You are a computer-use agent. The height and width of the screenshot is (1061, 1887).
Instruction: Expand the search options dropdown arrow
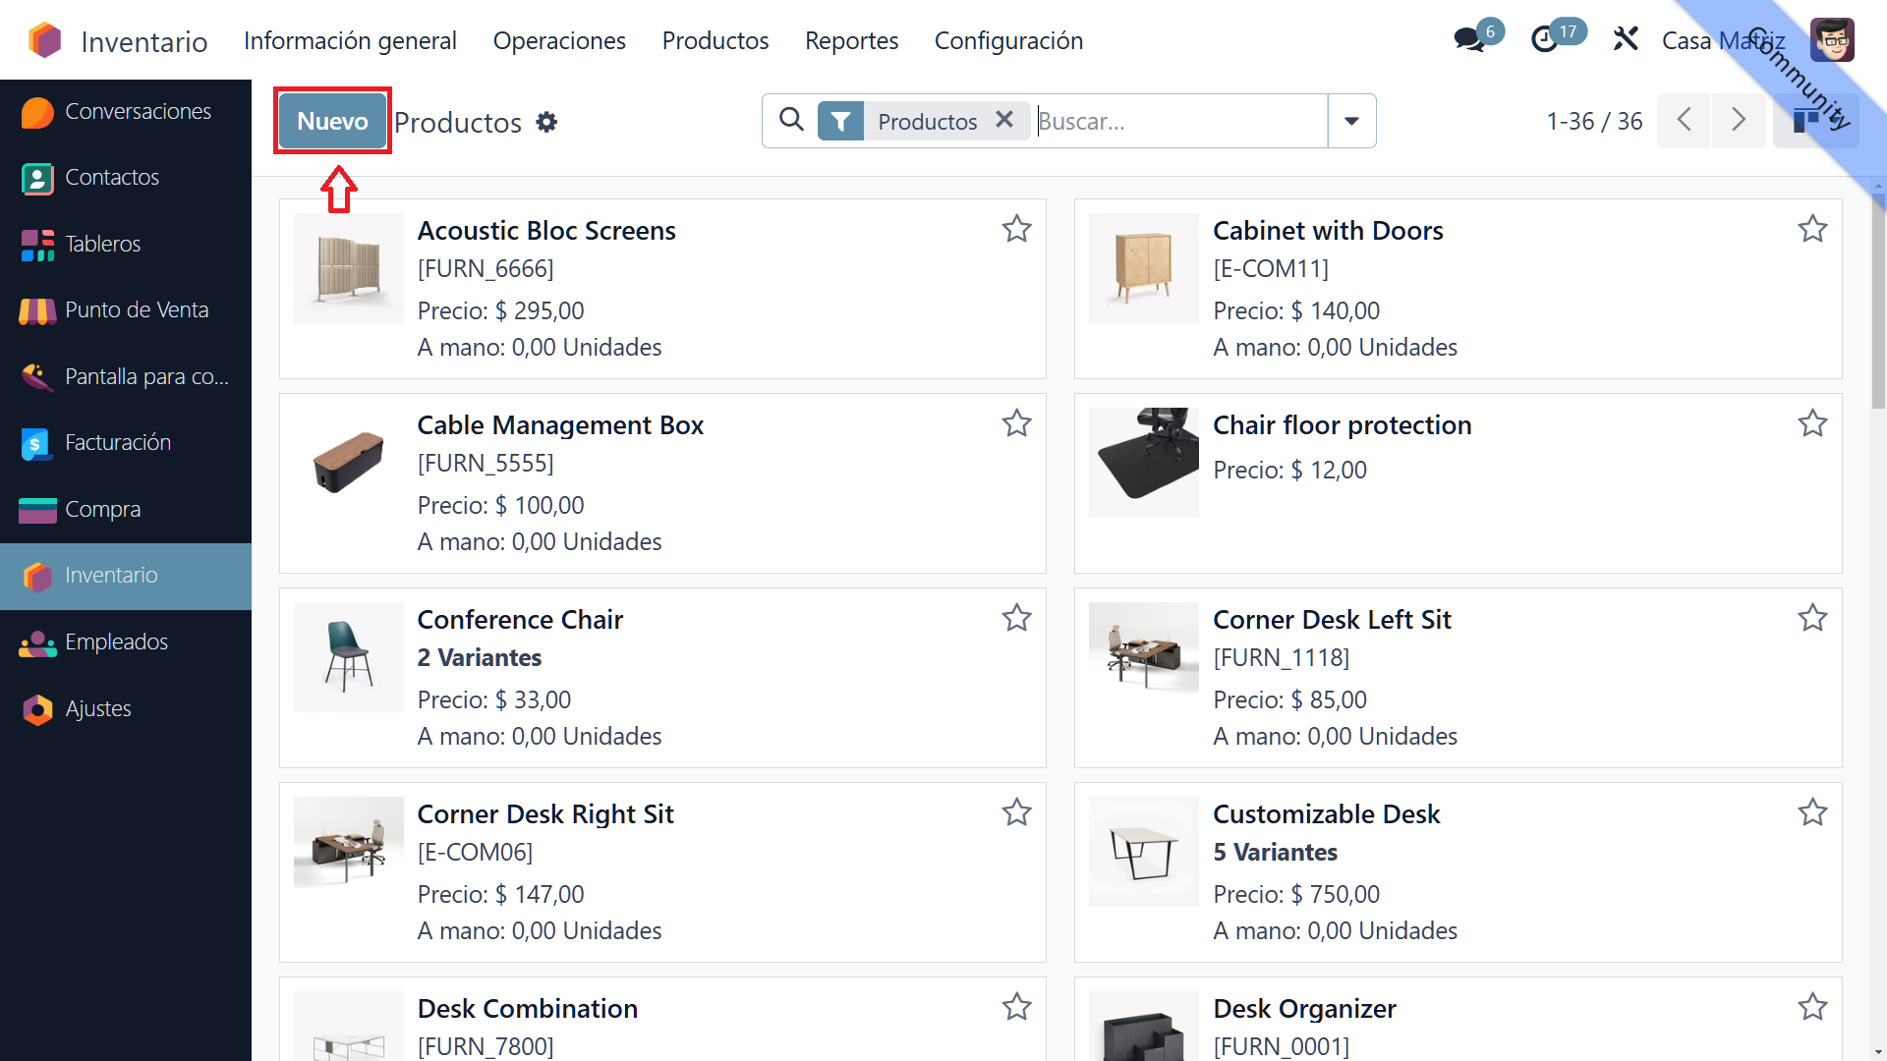(1351, 121)
